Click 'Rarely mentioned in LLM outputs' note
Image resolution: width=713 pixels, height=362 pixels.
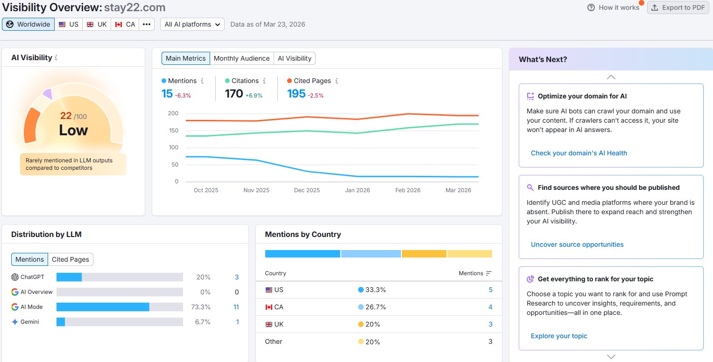point(73,164)
